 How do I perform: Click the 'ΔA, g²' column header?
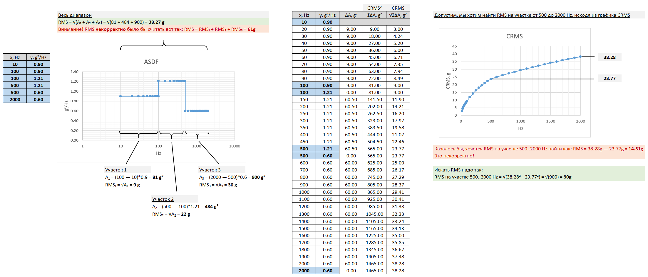tap(351, 15)
